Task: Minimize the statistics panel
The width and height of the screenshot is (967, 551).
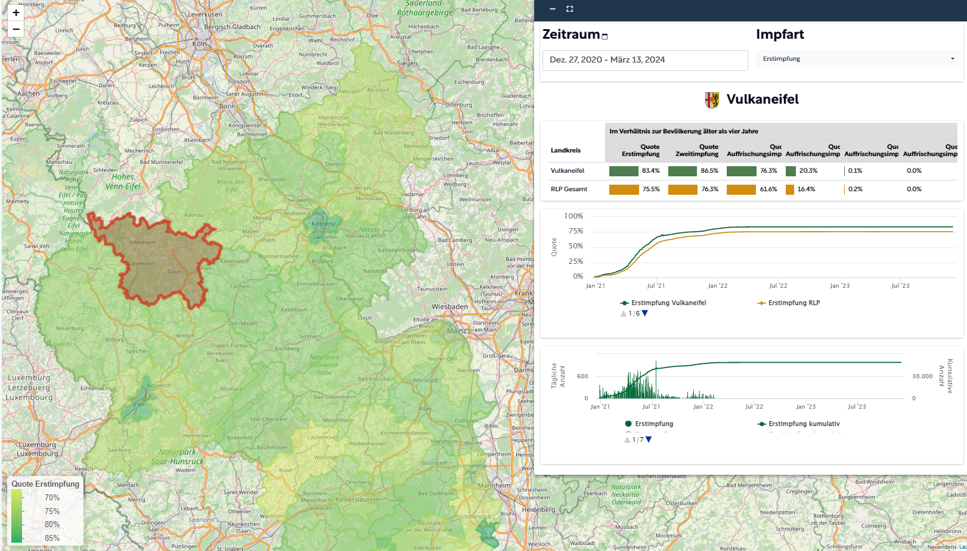Action: (553, 9)
